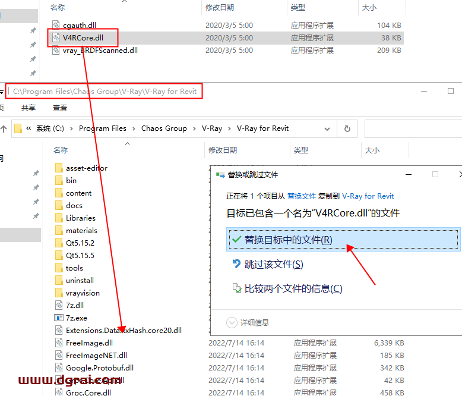Open the Share ribbon tab

point(29,108)
